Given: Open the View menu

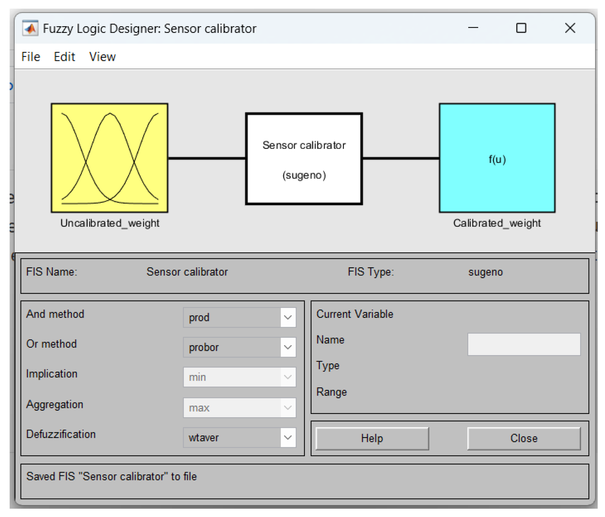Looking at the screenshot, I should click(x=102, y=57).
